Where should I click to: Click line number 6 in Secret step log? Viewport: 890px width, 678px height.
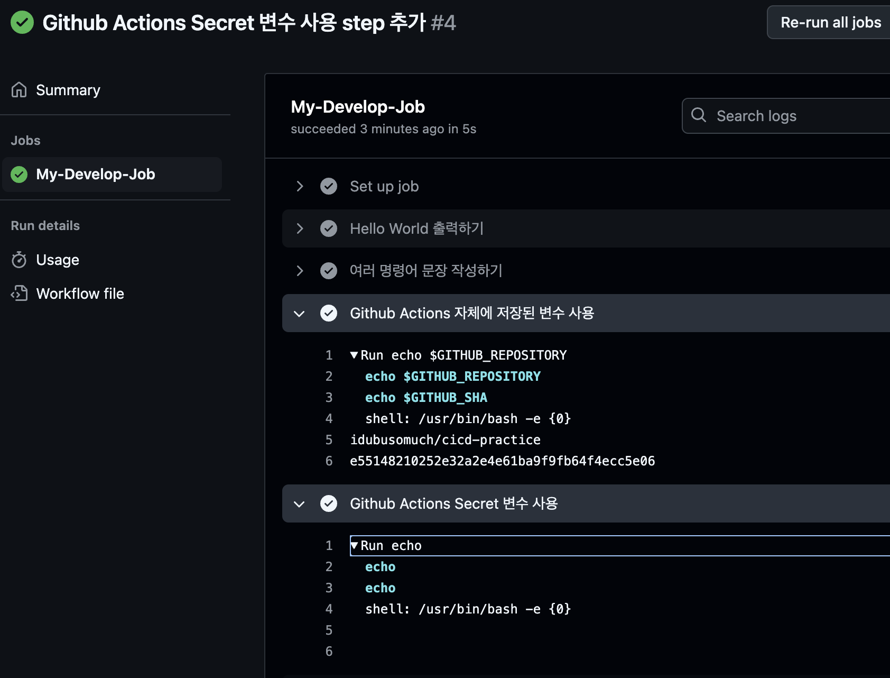pos(329,652)
